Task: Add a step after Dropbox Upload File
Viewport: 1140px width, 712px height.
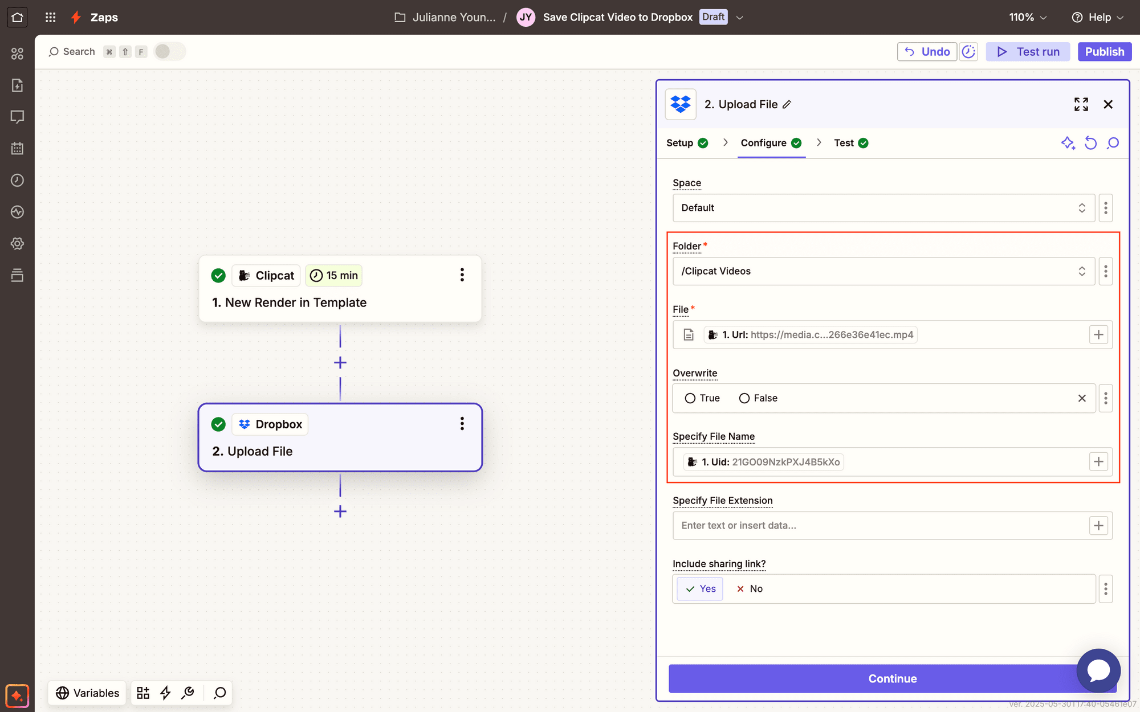Action: pos(340,512)
